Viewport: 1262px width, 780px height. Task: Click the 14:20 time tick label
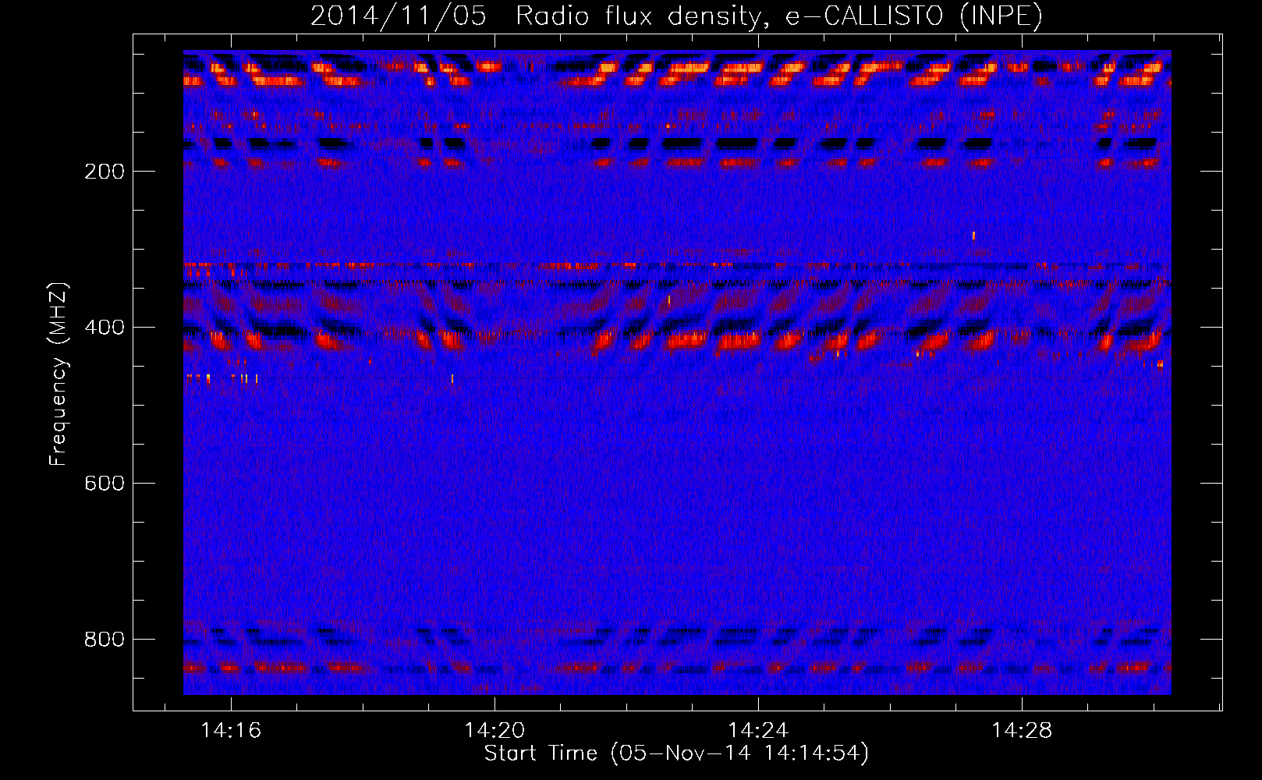pos(495,731)
